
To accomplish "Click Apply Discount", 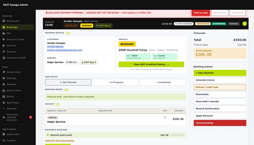I will pyautogui.click(x=220, y=116).
